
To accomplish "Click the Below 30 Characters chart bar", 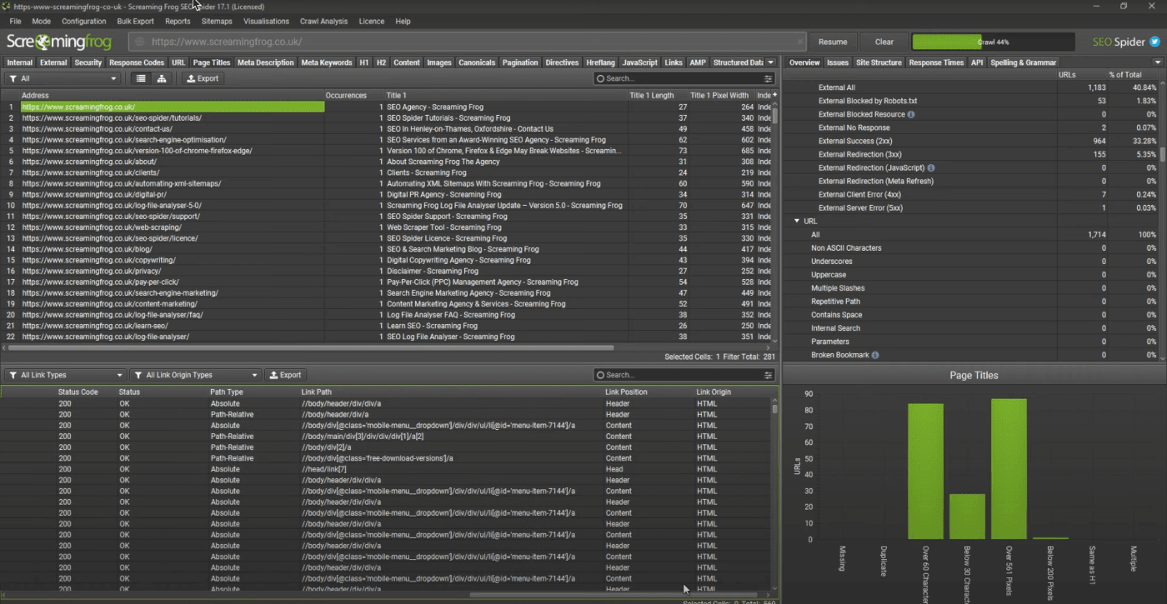I will [x=967, y=517].
